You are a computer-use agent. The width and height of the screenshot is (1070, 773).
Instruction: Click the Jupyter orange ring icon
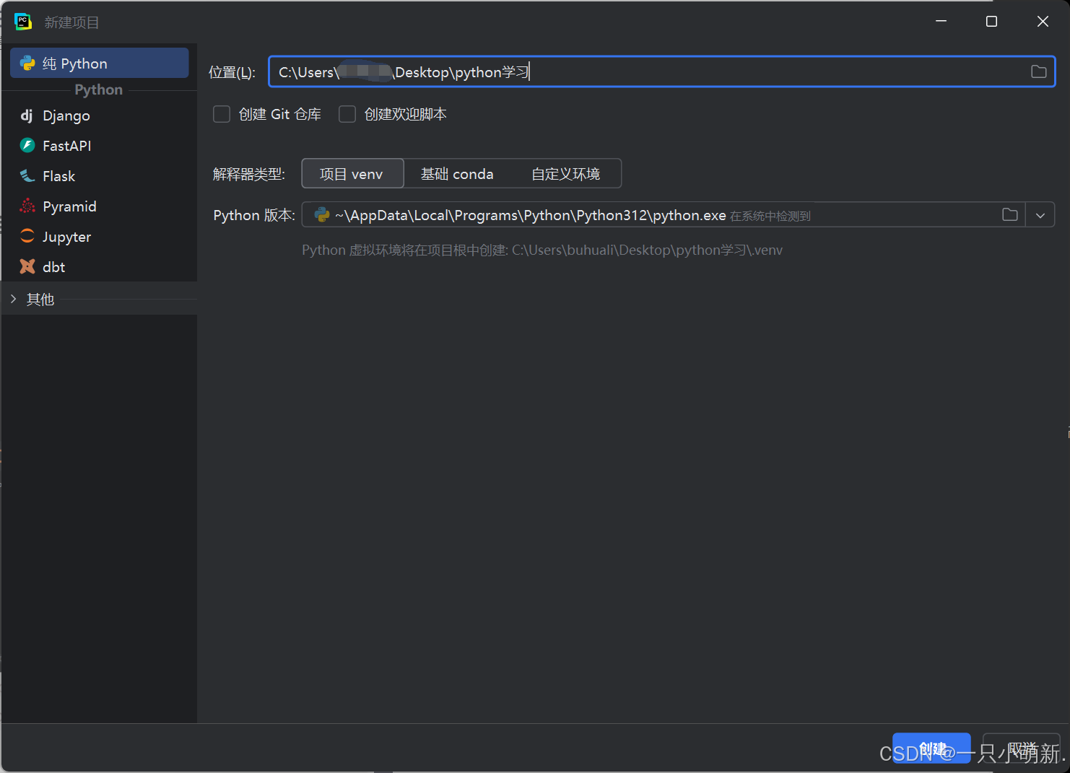click(27, 236)
